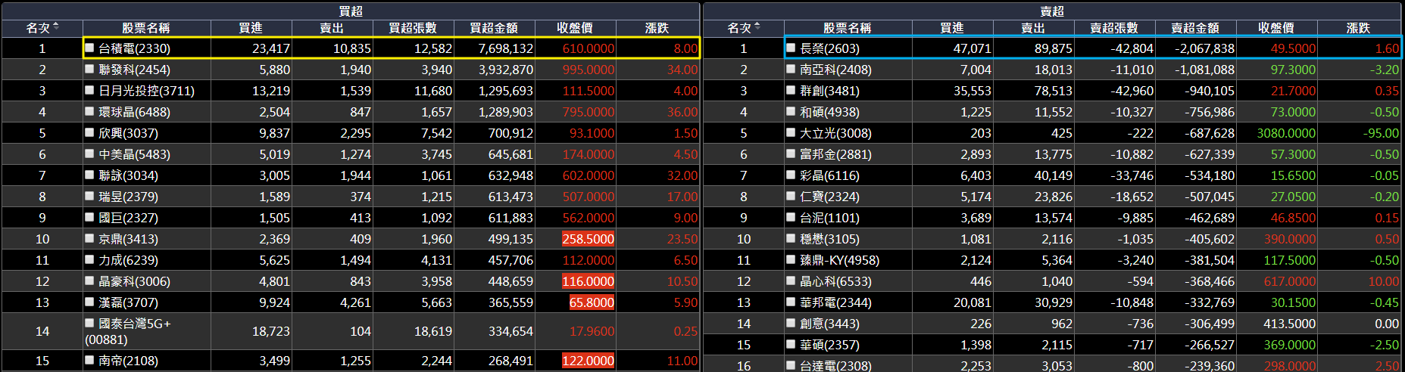
Task: Click 長榮 賣超金額 value -2,067,838
Action: [x=1204, y=48]
